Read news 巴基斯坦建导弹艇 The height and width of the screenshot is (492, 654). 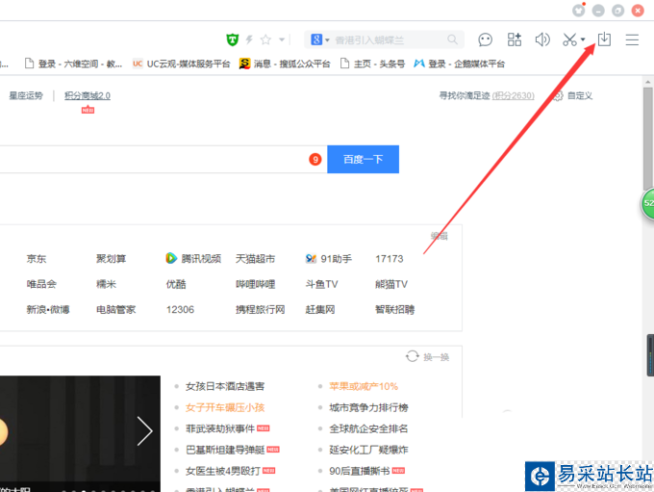point(225,450)
